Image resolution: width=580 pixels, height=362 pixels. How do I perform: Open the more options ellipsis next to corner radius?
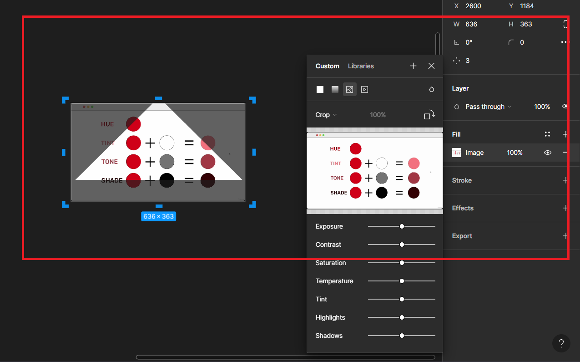(565, 42)
